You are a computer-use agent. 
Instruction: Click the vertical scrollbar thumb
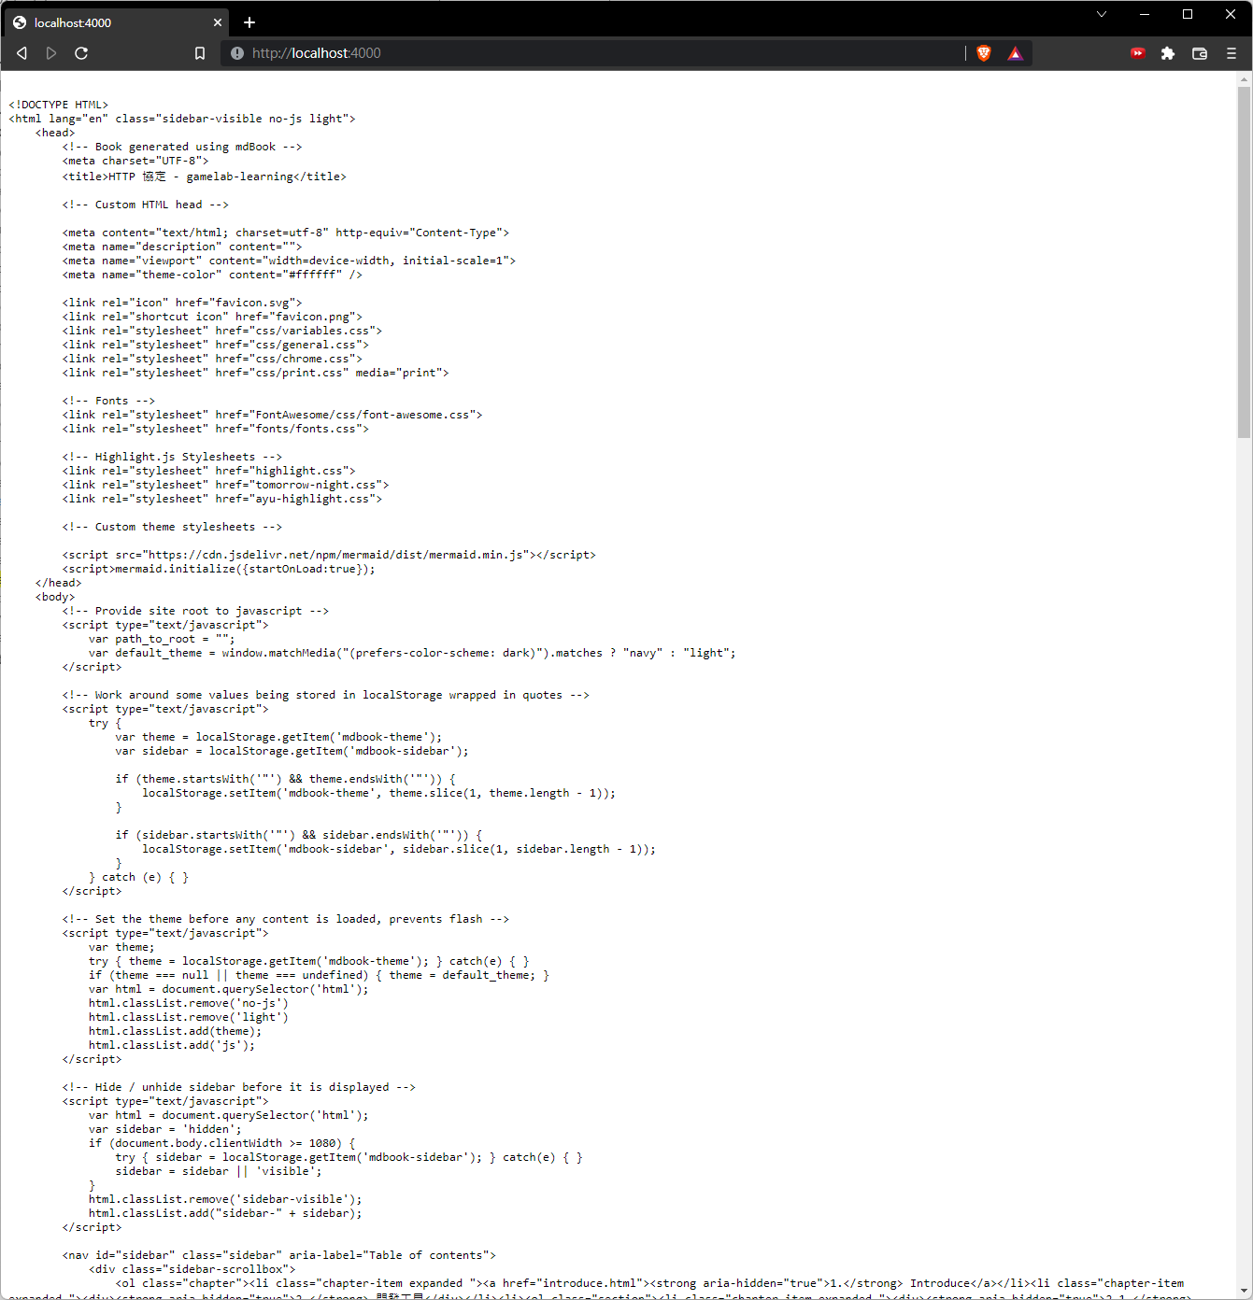(1244, 261)
